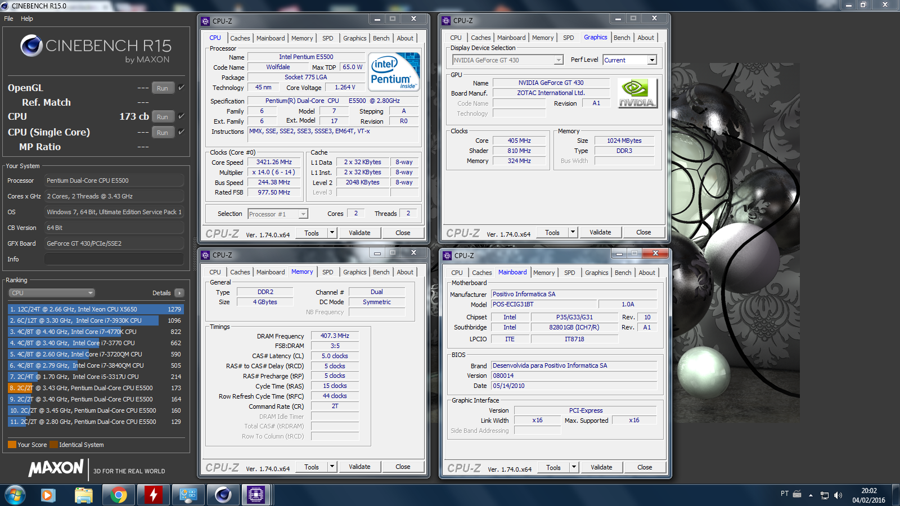Click Validate in the CPU tab window
Viewport: 900px width, 506px height.
click(359, 233)
